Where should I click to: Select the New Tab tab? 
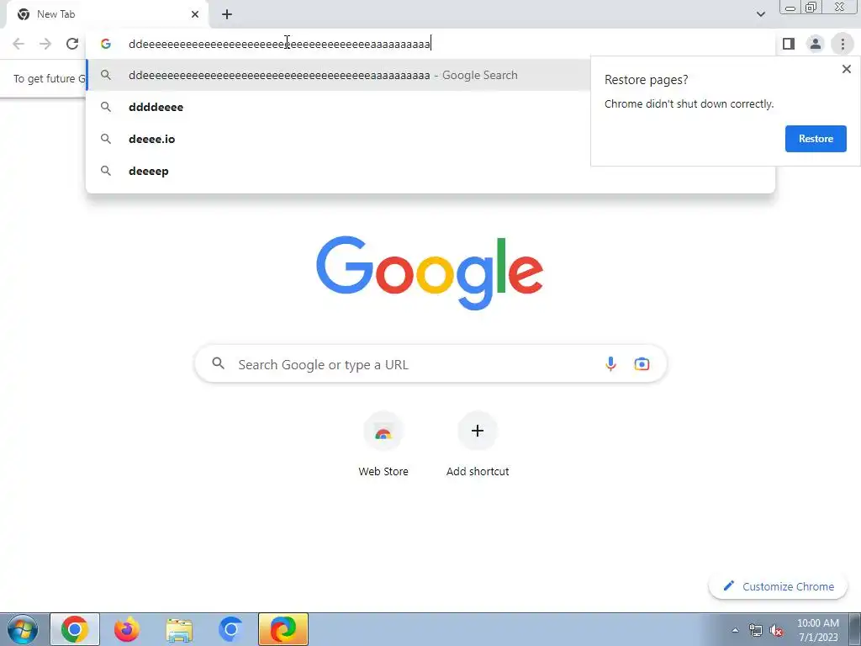pos(107,14)
